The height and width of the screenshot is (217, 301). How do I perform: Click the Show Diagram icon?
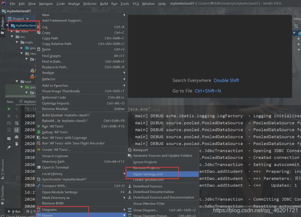[130, 210]
